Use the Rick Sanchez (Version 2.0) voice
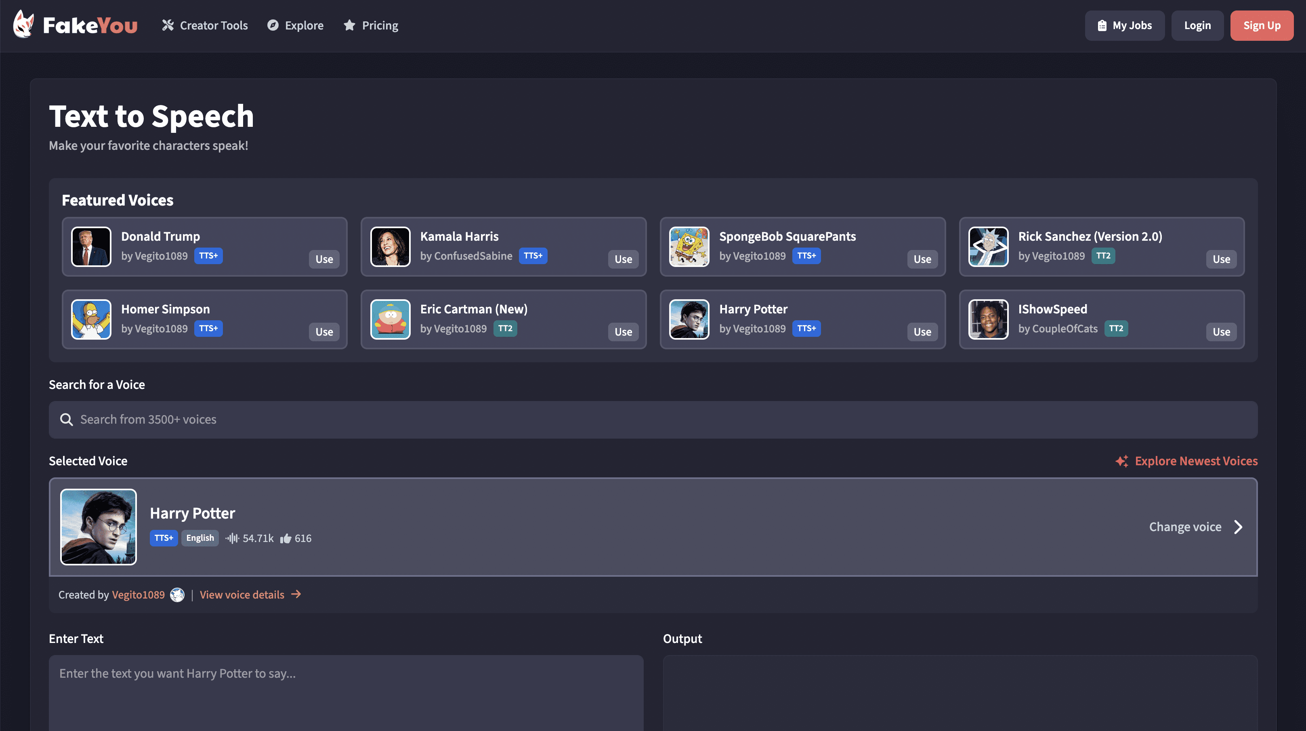The height and width of the screenshot is (731, 1306). [x=1222, y=260]
